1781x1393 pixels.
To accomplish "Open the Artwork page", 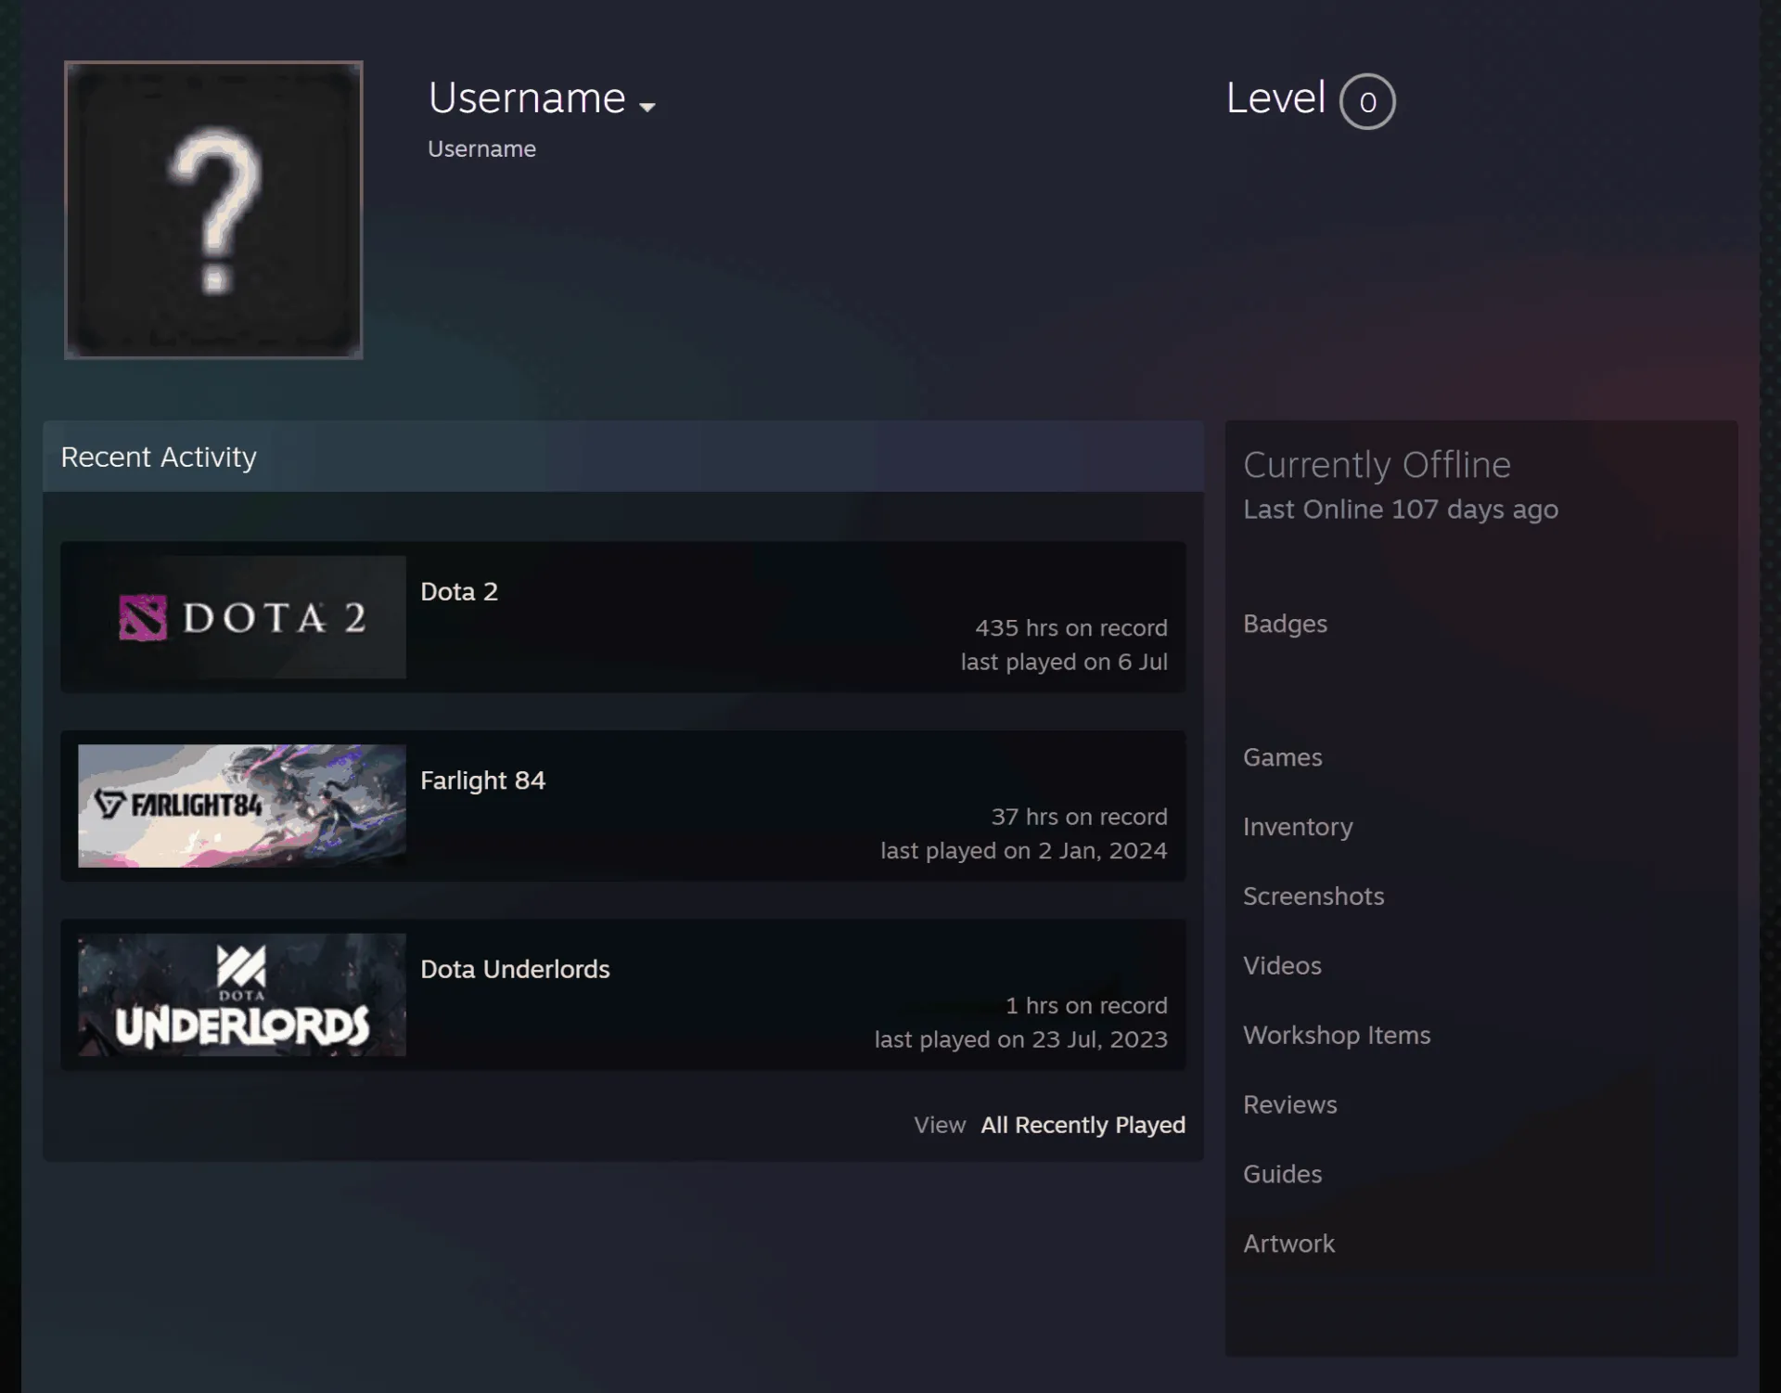I will pos(1288,1244).
